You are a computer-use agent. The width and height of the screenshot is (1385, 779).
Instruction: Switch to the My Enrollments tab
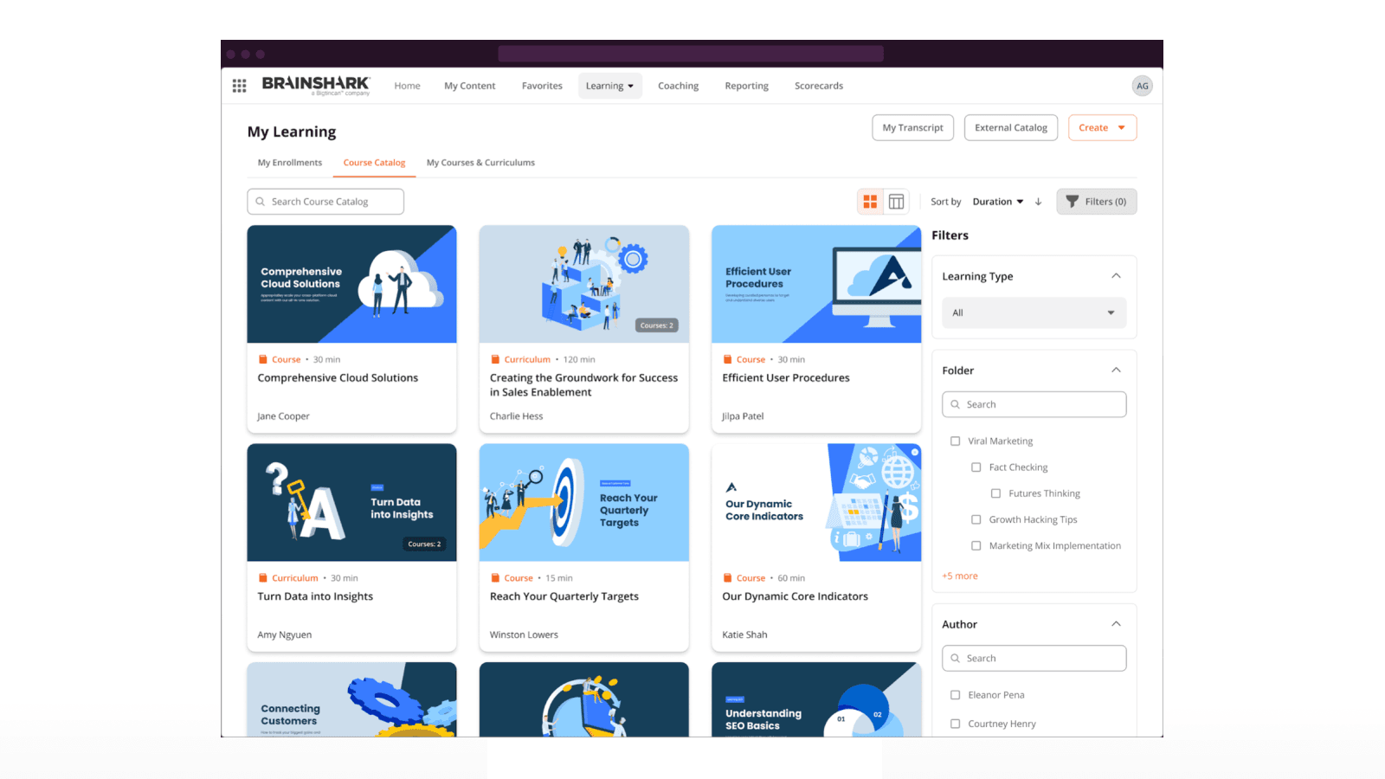289,162
